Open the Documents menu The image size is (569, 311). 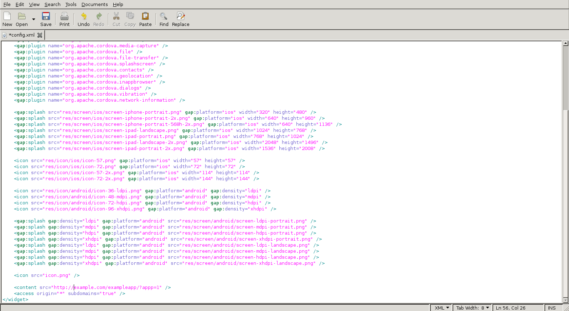tap(94, 4)
